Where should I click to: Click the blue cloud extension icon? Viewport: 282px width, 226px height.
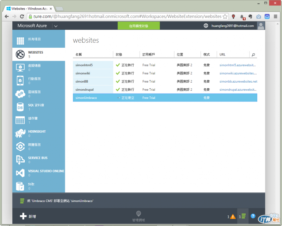267,17
